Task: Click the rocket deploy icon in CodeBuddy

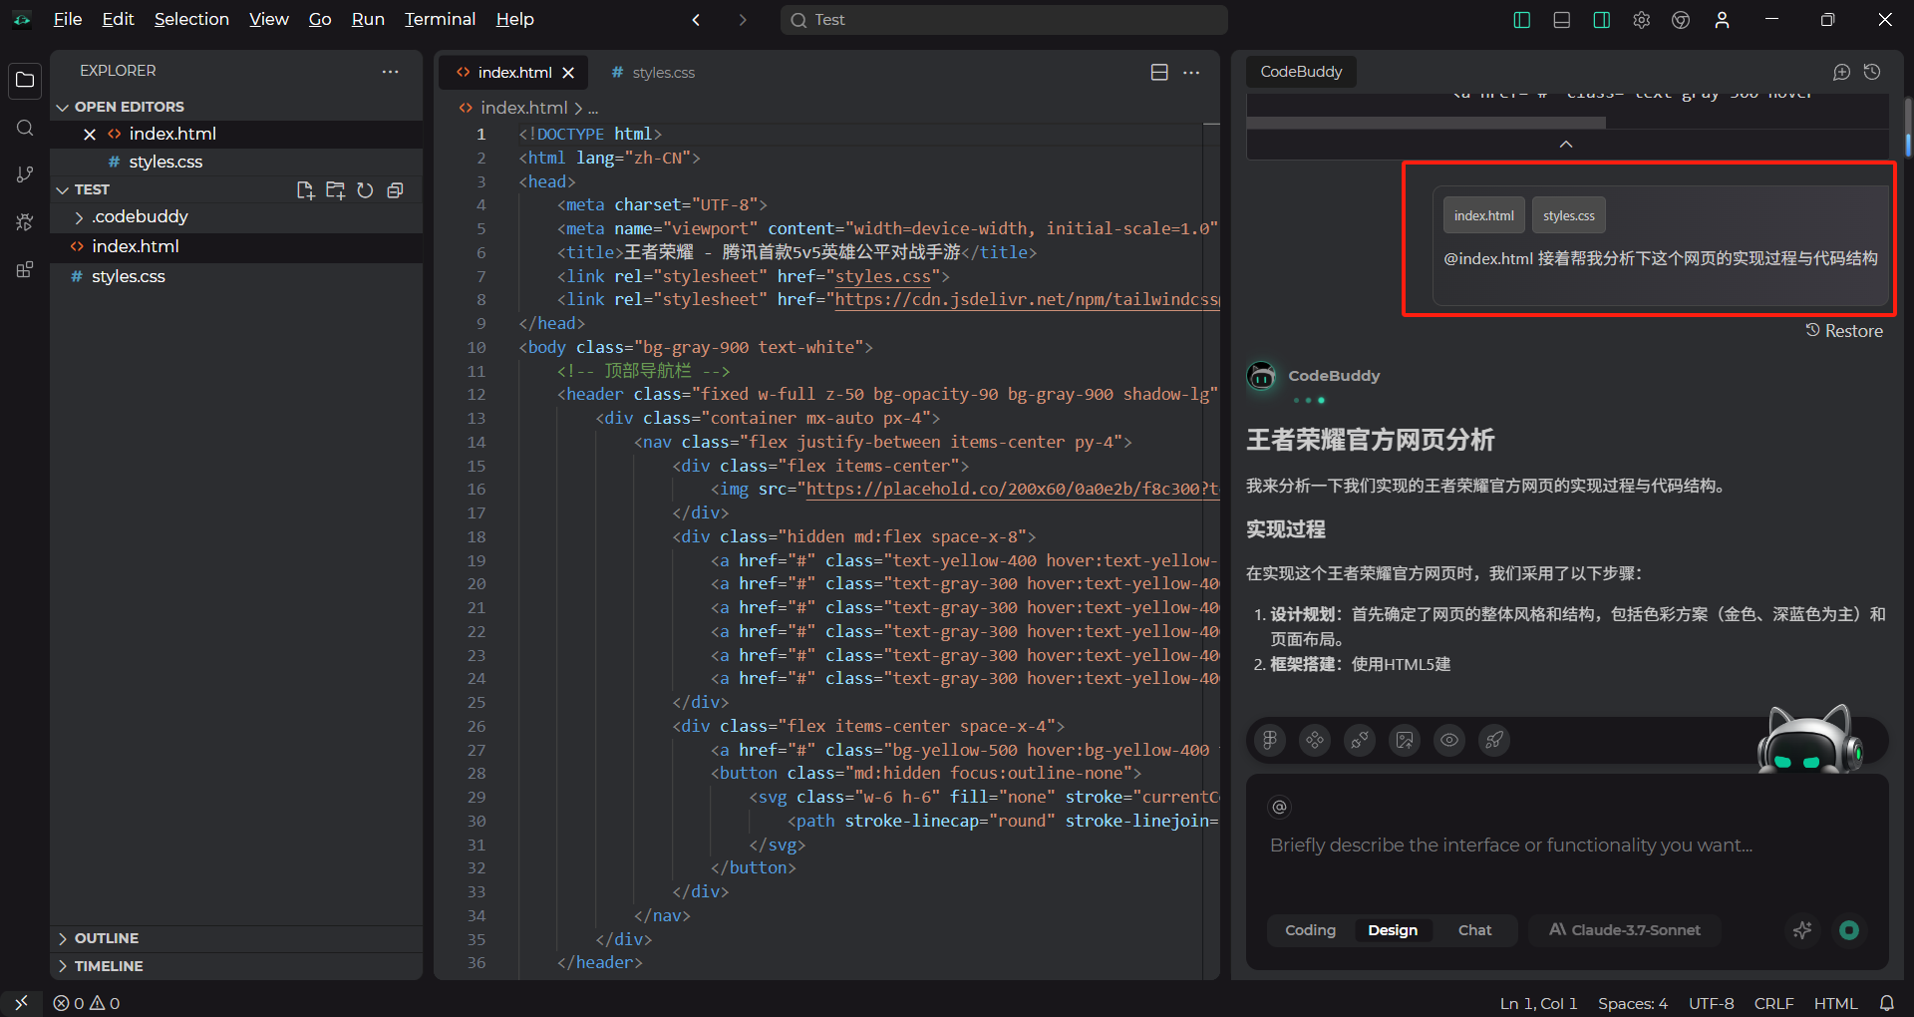Action: click(1494, 740)
